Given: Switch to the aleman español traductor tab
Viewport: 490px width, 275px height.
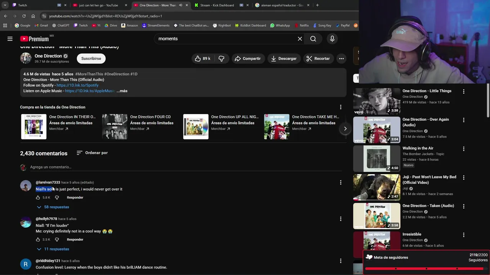Looking at the screenshot, I should coord(282,5).
